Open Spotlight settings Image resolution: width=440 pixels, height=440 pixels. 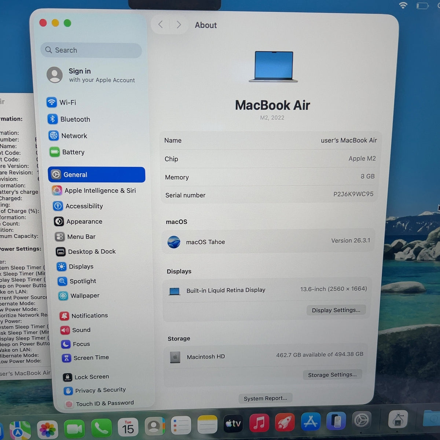coord(77,281)
